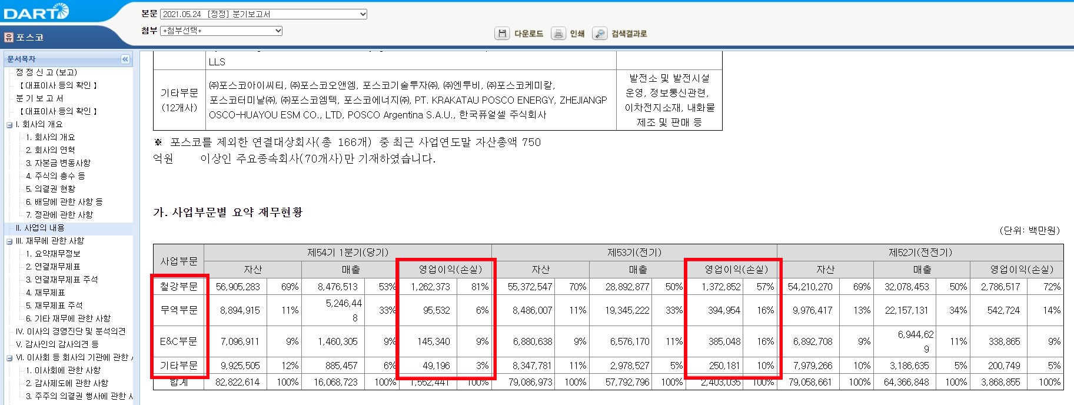The height and width of the screenshot is (405, 1074).
Task: Open 1. 이사회에 관한 사항
Action: [63, 370]
